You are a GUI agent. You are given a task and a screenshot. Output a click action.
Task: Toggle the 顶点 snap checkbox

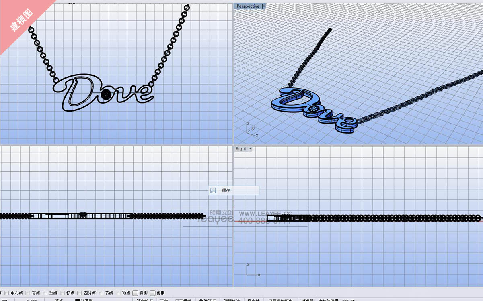118,293
